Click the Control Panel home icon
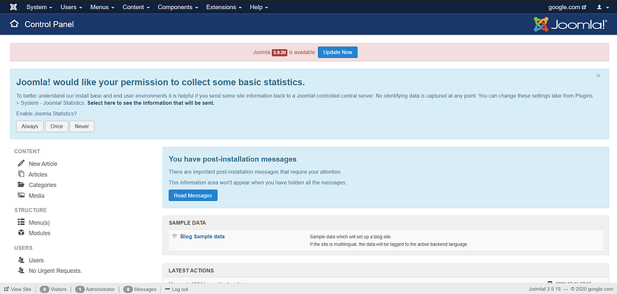This screenshot has height=294, width=617. [x=14, y=24]
